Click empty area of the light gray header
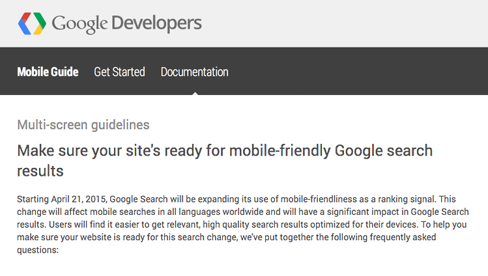This screenshot has width=488, height=276. click(x=345, y=23)
